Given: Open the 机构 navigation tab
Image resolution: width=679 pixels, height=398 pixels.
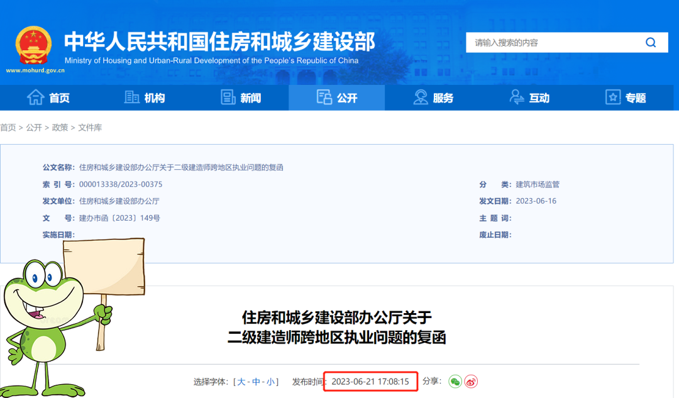Looking at the screenshot, I should coord(144,97).
